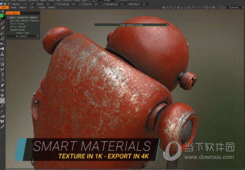Enable Use Color Tolerance checkbox
Viewport: 245px width, 170px height.
8,21
